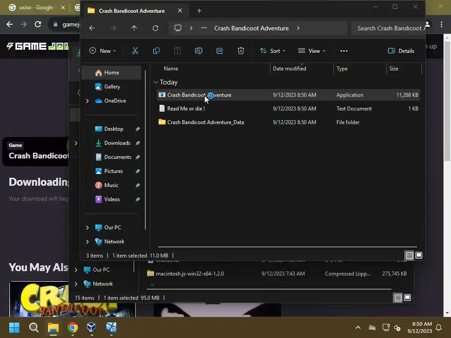The image size is (451, 338).
Task: Go back in front Explorer window
Action: pos(92,28)
